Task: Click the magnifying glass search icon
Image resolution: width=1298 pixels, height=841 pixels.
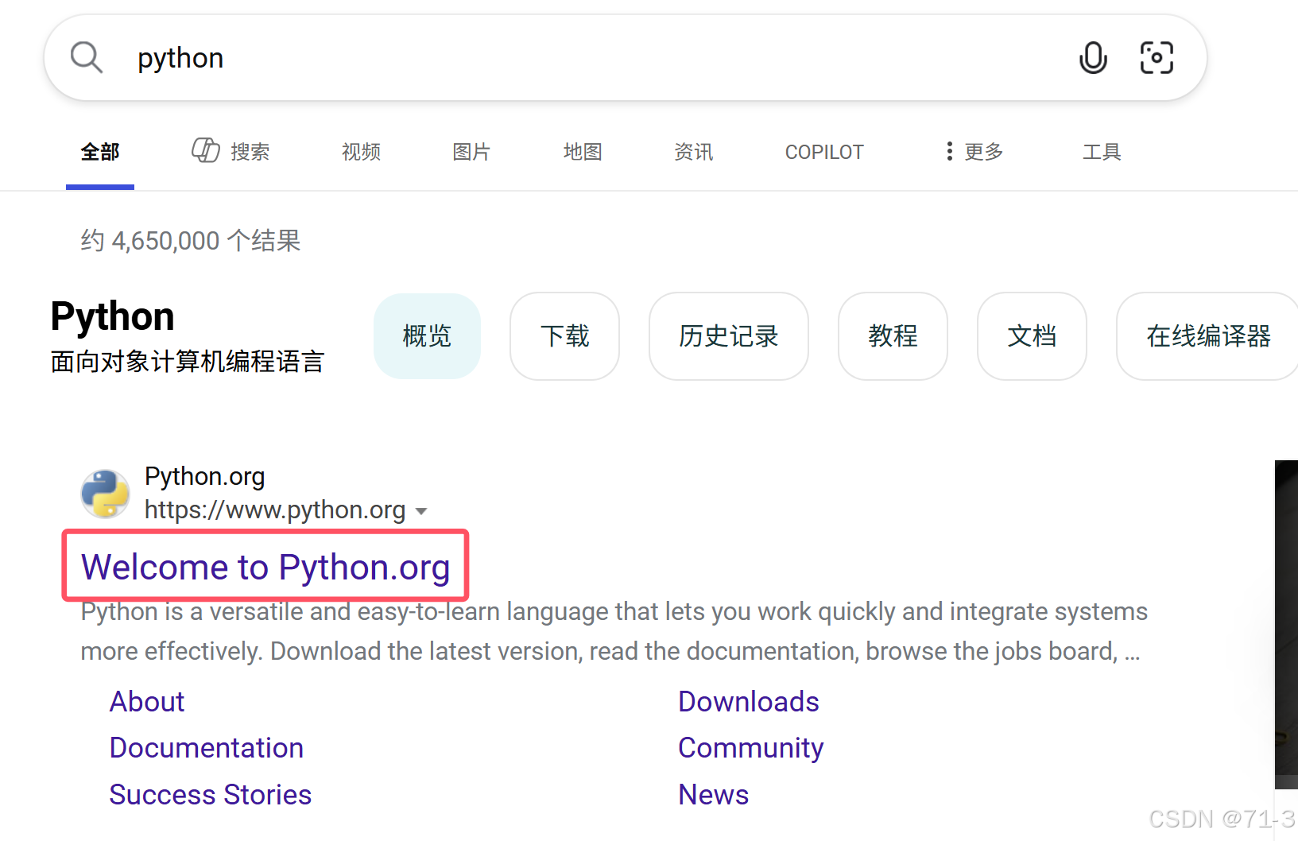Action: [x=87, y=56]
